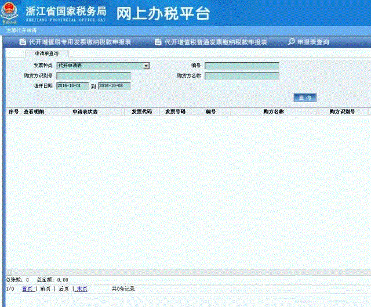Image resolution: width=371 pixels, height=307 pixels.
Task: Focus the 购货方名称 input field
Action: click(x=242, y=76)
